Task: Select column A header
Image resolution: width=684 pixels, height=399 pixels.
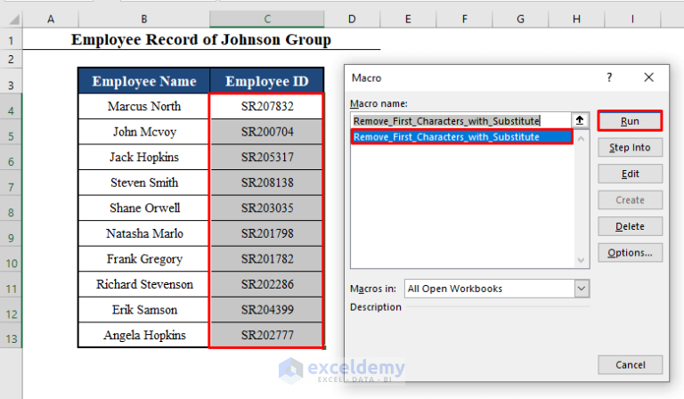Action: click(x=51, y=20)
